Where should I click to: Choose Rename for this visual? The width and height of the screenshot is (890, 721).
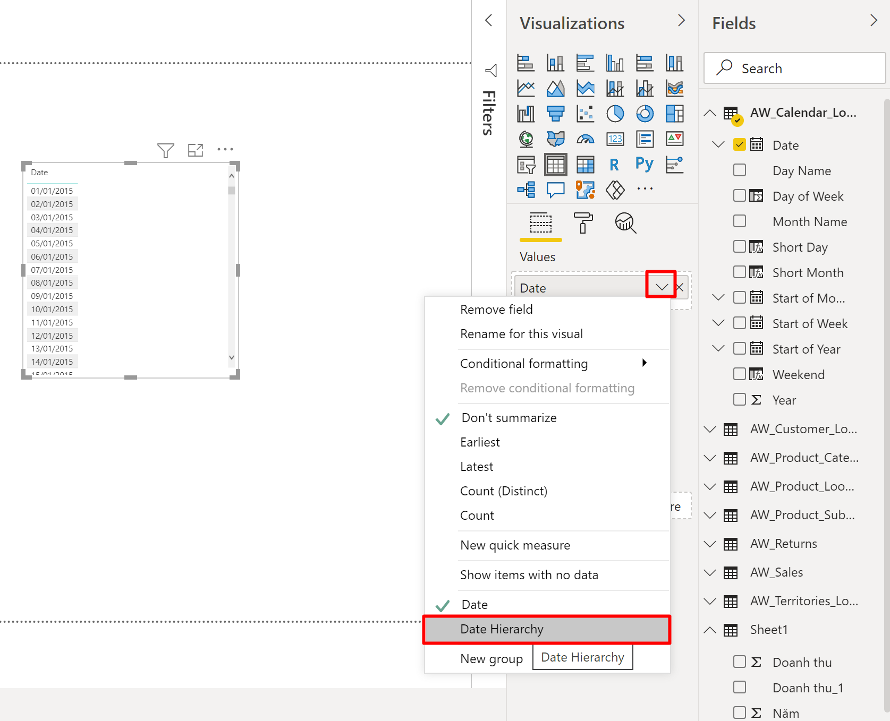click(x=547, y=334)
